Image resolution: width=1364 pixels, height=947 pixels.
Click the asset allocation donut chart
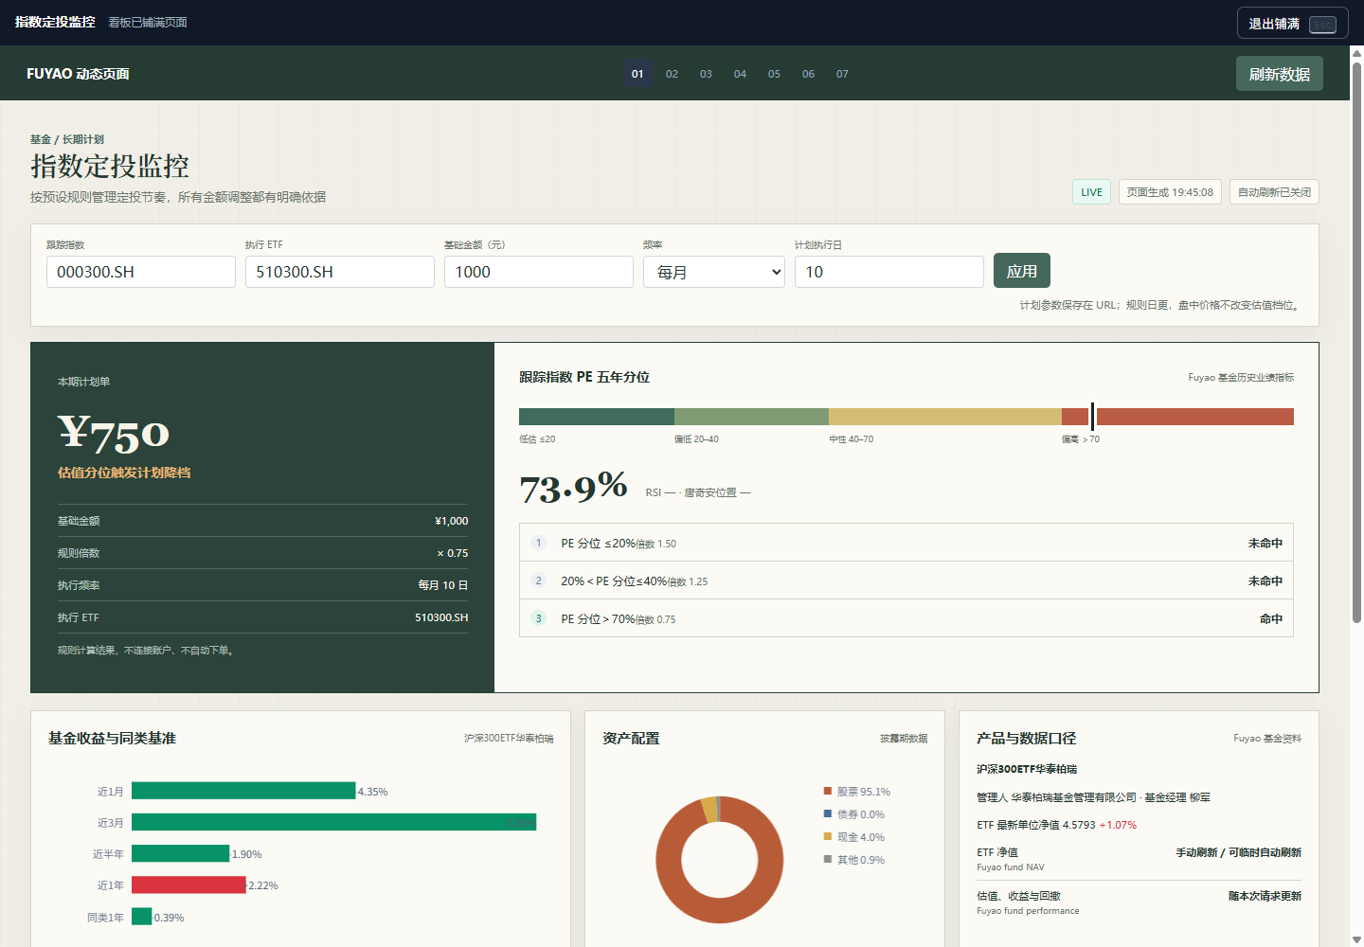(x=720, y=860)
